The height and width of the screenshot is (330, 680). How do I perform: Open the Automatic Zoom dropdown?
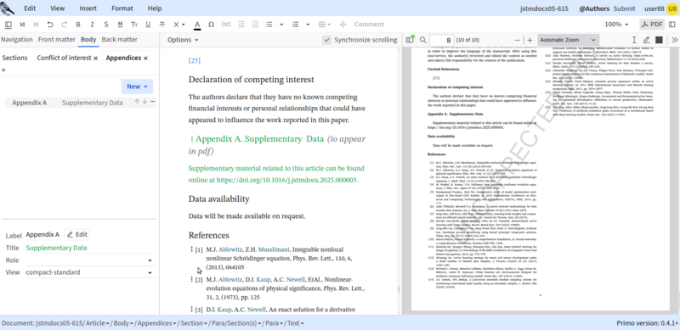[569, 40]
